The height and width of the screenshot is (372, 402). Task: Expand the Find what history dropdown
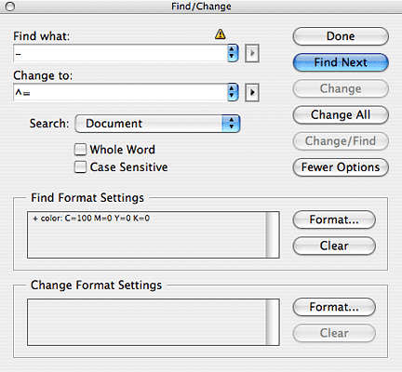[233, 53]
